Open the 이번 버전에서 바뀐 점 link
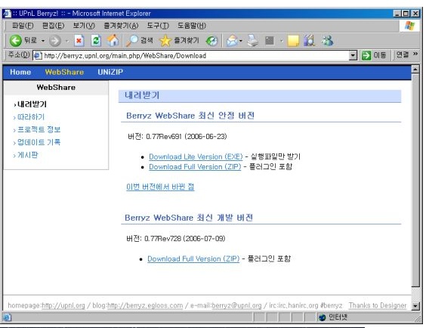The image size is (429, 328). (x=160, y=187)
